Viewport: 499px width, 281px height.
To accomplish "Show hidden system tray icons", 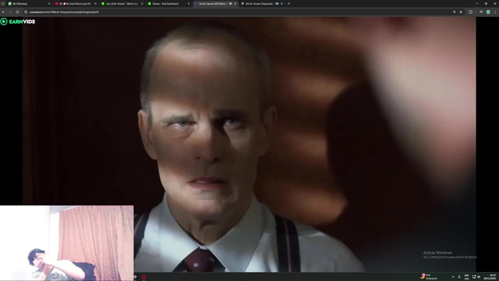I will pos(453,277).
